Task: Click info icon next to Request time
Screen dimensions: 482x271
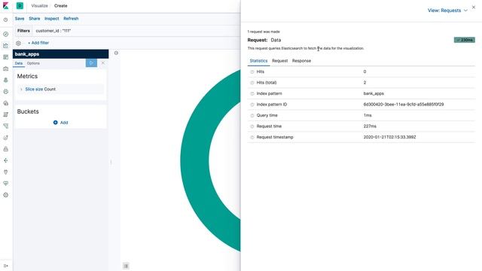Action: pyautogui.click(x=252, y=126)
